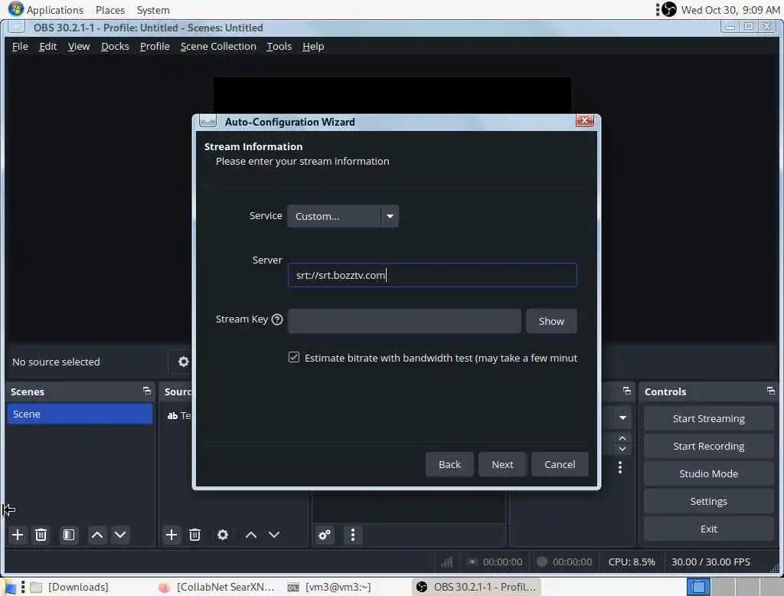Open the View menu
Image resolution: width=784 pixels, height=596 pixels.
point(79,47)
